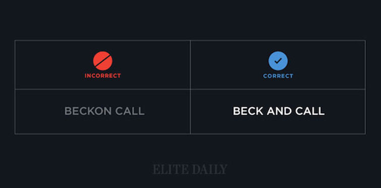Select the red INCORRECT label
The height and width of the screenshot is (188, 381).
pyautogui.click(x=102, y=76)
